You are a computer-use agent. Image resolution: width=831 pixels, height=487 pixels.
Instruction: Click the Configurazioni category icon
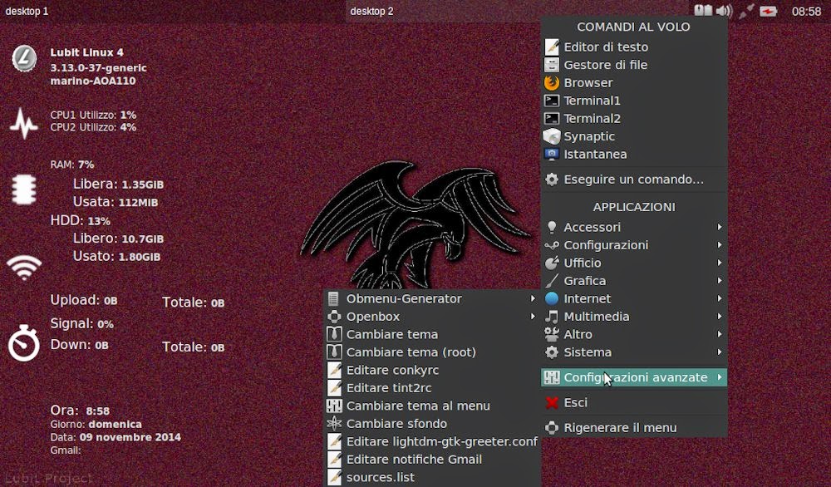coord(552,245)
